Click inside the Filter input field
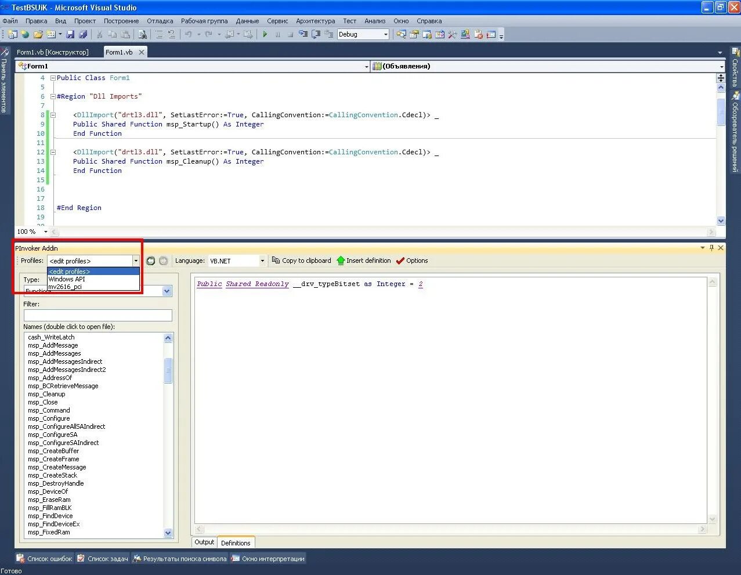 [98, 315]
